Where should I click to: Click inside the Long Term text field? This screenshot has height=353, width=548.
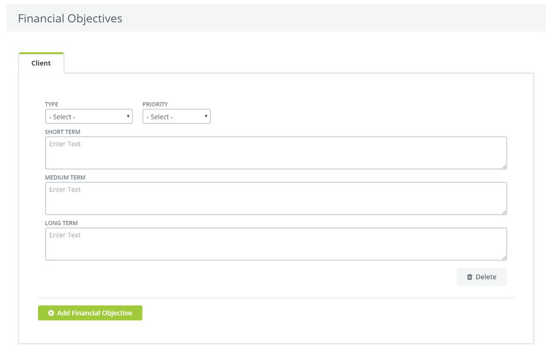pyautogui.click(x=275, y=244)
